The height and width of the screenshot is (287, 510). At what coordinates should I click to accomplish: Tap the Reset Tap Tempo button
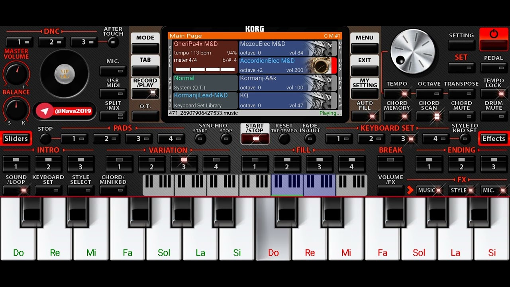coord(284,139)
